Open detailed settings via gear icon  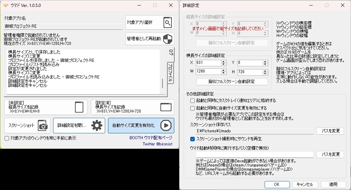(97, 126)
